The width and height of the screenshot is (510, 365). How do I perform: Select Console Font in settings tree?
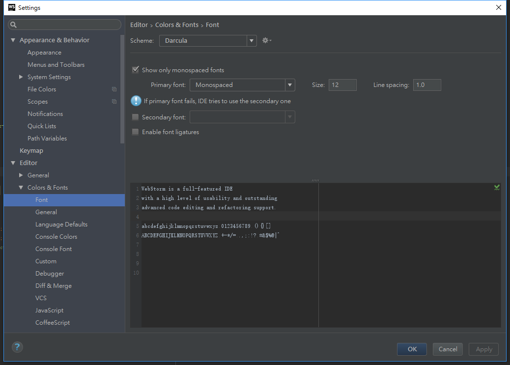coord(54,249)
